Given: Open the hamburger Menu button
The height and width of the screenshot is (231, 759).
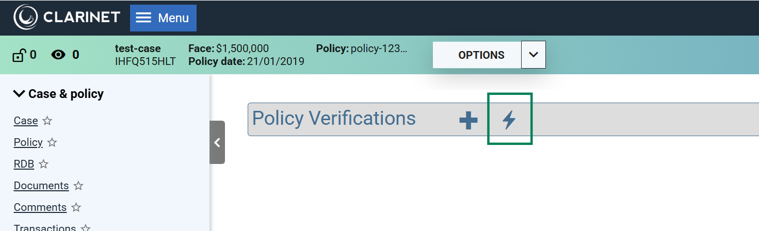Looking at the screenshot, I should (x=163, y=18).
